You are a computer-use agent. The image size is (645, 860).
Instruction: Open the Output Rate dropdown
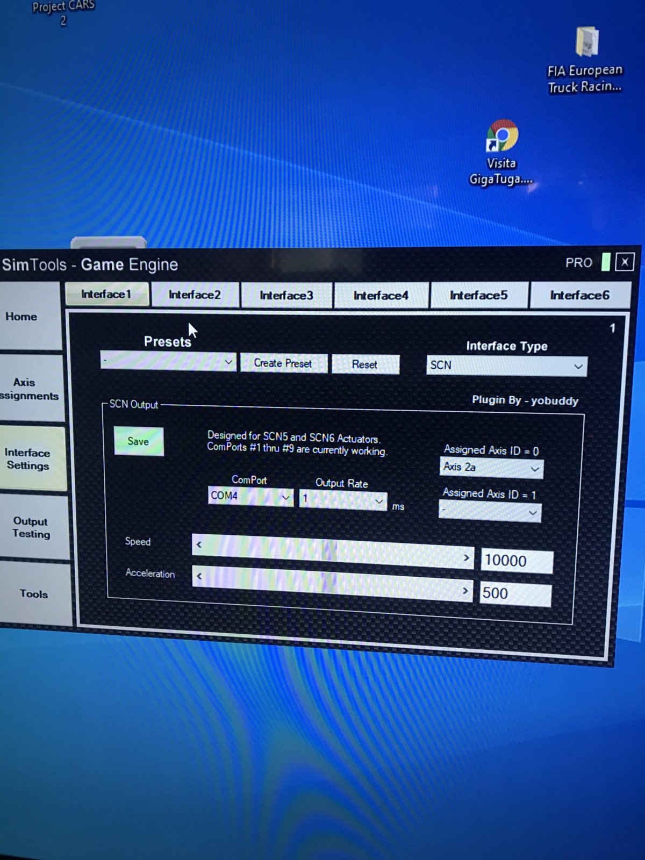click(343, 500)
